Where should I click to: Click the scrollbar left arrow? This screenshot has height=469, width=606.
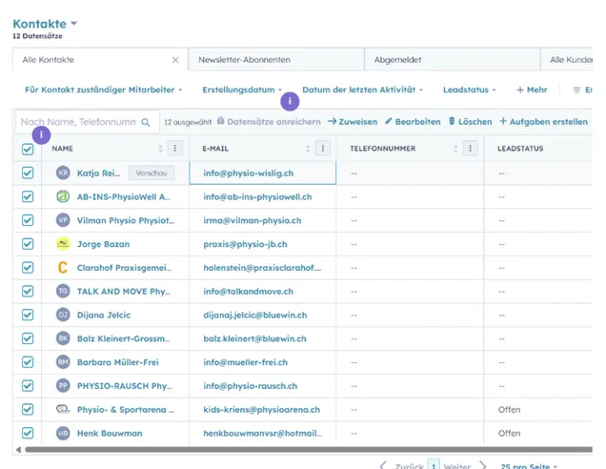click(18, 450)
